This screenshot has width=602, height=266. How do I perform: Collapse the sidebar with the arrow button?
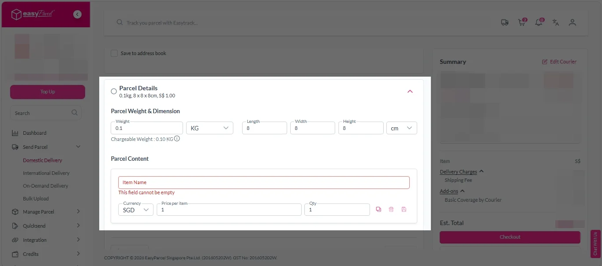(78, 14)
